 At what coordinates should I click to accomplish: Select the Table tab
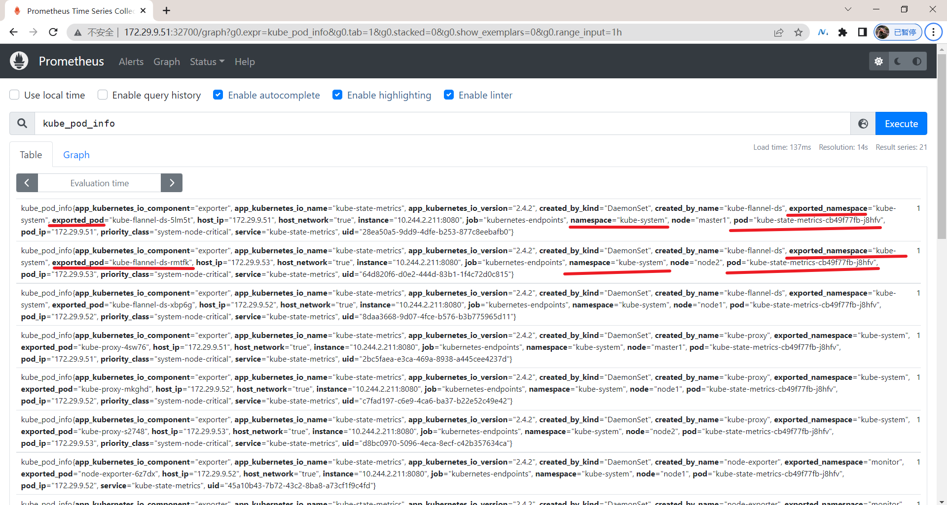pyautogui.click(x=31, y=155)
